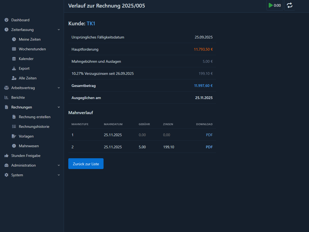Open Alle Zeiten via its people icon
Viewport: 309px width, 232px height.
pos(14,78)
